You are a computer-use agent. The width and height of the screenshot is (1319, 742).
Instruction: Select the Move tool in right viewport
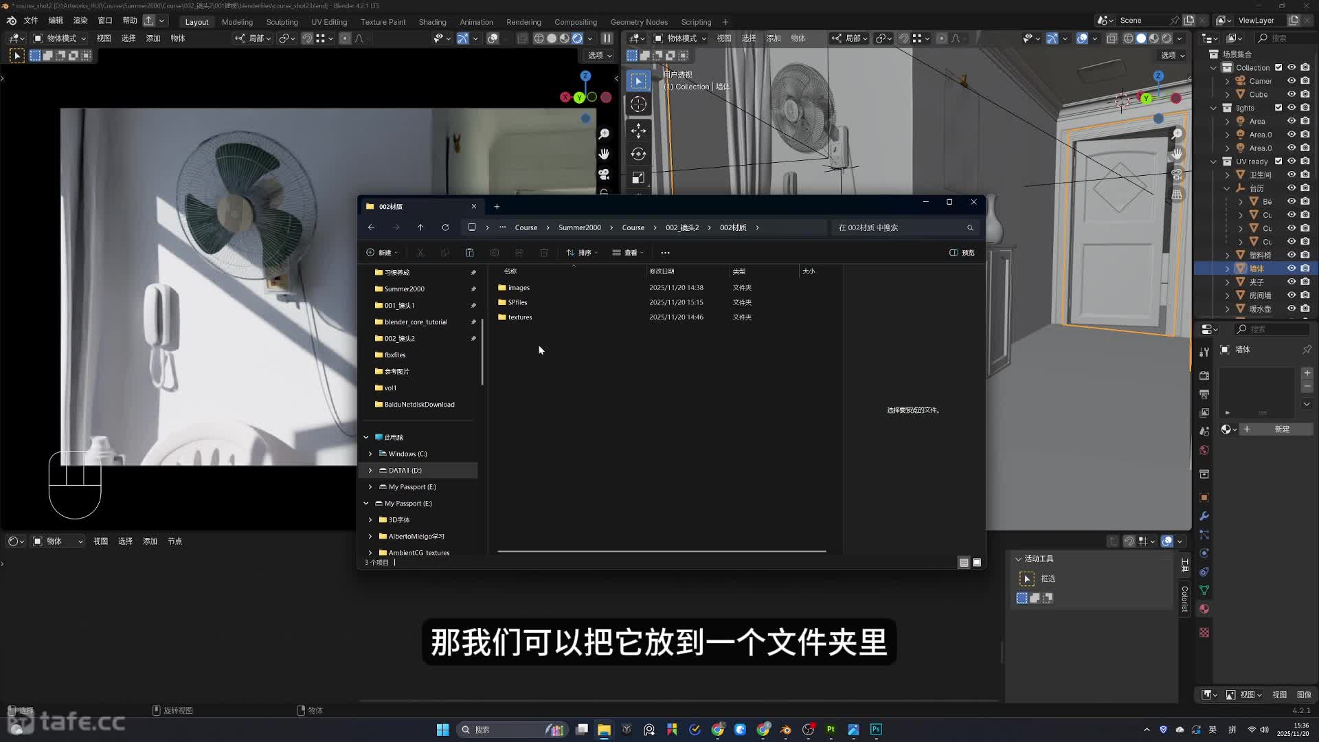[638, 130]
